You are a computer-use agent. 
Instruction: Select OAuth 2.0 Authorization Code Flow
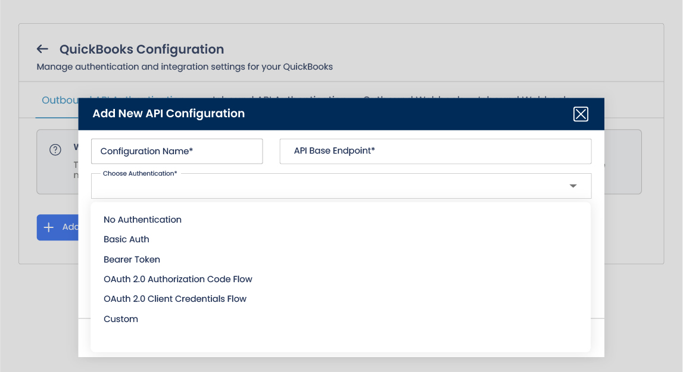[177, 279]
